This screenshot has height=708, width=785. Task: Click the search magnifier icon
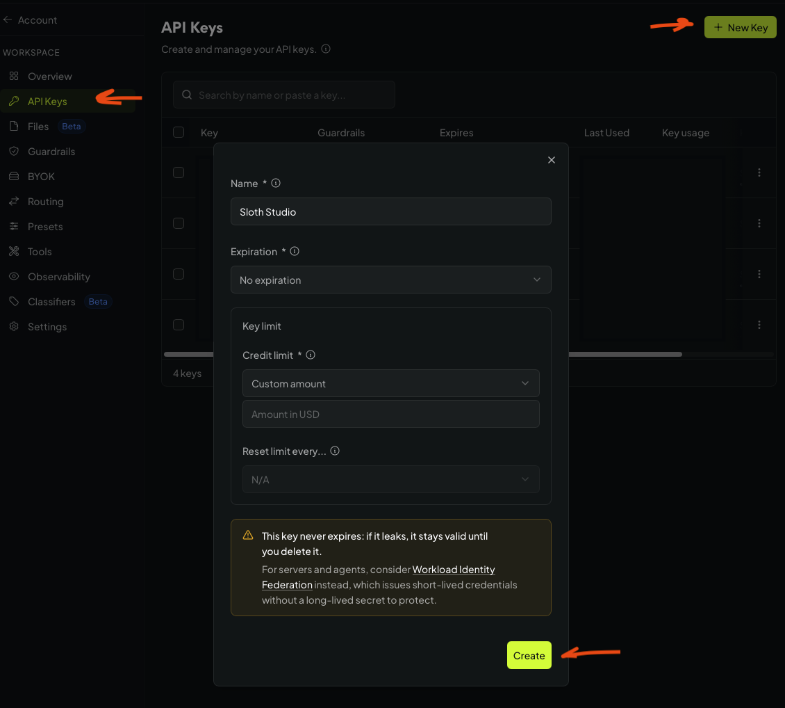point(187,95)
